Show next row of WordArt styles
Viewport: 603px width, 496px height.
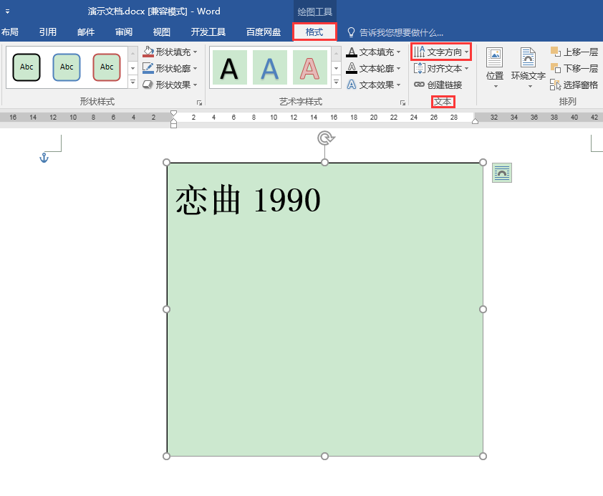coord(336,69)
